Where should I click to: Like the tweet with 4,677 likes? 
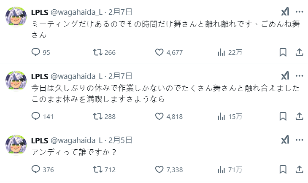[159, 52]
